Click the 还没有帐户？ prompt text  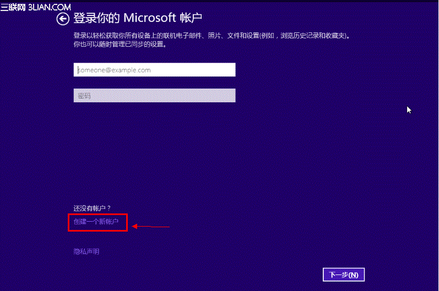point(93,208)
